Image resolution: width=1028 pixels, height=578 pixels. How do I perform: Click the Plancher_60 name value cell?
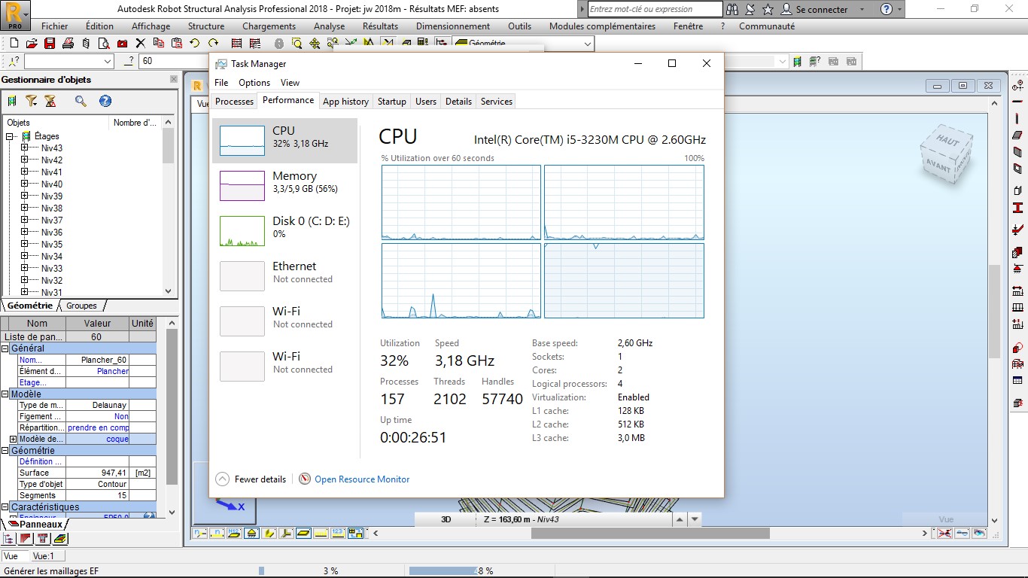[x=98, y=360]
